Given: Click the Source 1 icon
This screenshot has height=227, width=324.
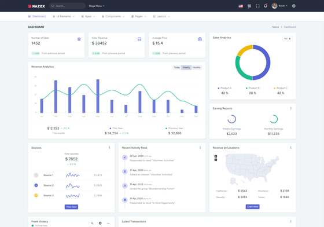Looking at the screenshot, I should (x=36, y=175).
